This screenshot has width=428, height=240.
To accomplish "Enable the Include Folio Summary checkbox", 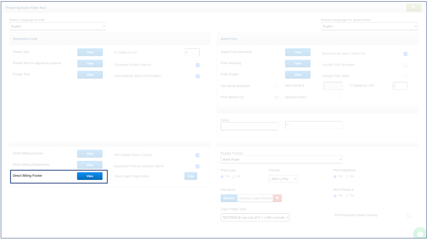I will (x=405, y=65).
